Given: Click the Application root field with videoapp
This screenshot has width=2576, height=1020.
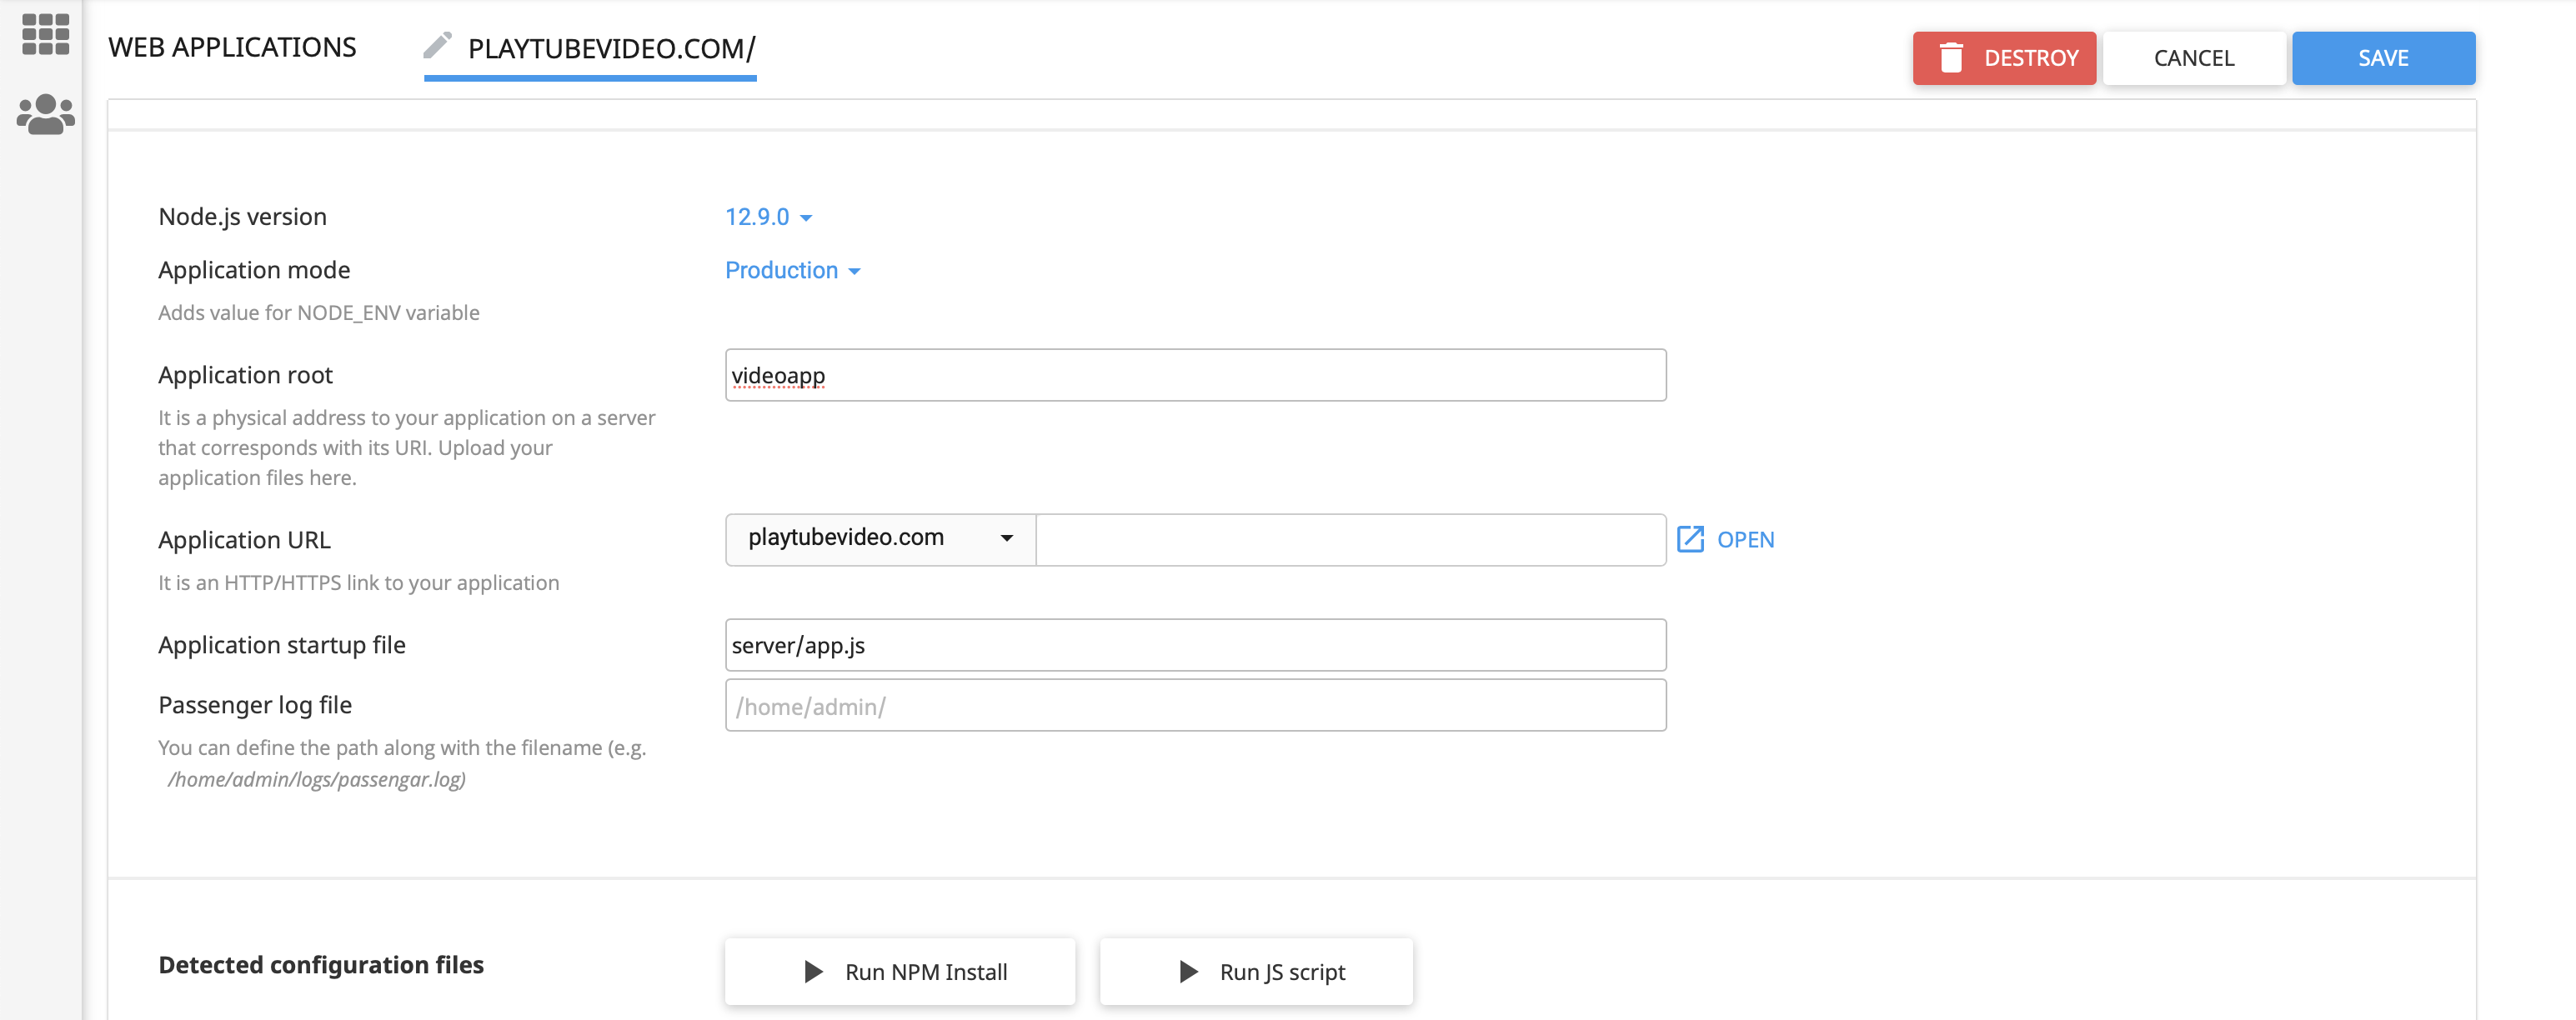Looking at the screenshot, I should point(1195,375).
